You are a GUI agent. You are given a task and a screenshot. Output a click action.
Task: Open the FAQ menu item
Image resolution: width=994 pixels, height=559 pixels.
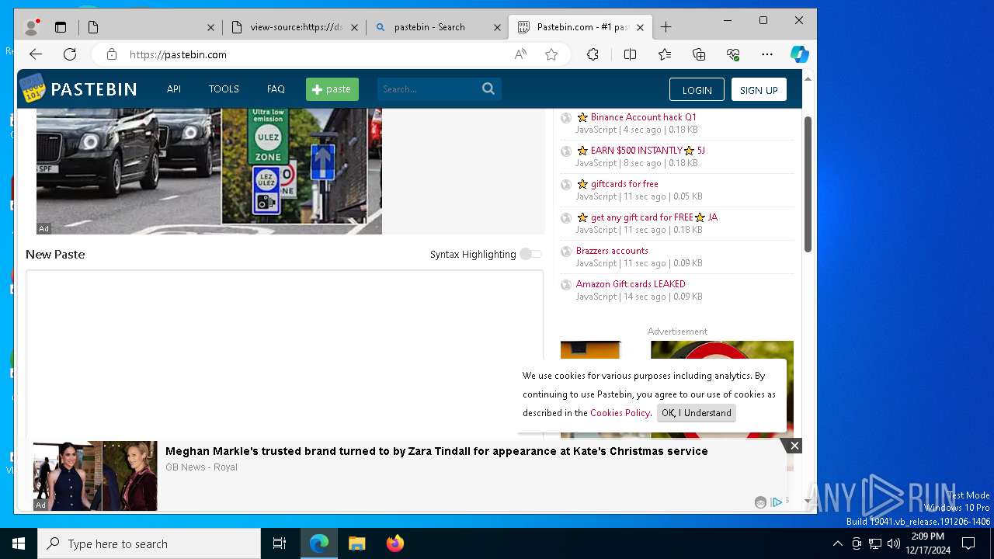pos(276,89)
